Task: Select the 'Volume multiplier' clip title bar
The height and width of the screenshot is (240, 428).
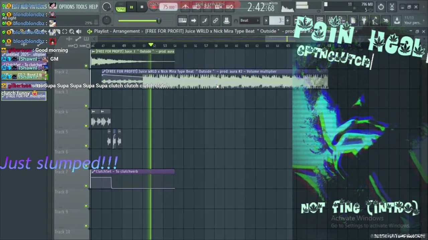Action: coord(214,71)
